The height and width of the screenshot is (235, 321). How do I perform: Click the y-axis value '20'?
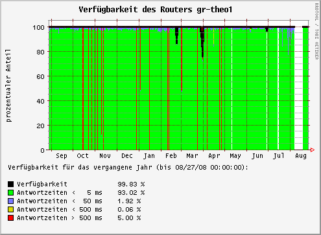[40, 126]
